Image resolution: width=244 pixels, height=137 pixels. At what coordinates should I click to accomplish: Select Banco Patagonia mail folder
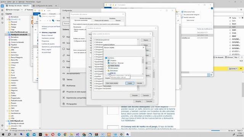17,57
